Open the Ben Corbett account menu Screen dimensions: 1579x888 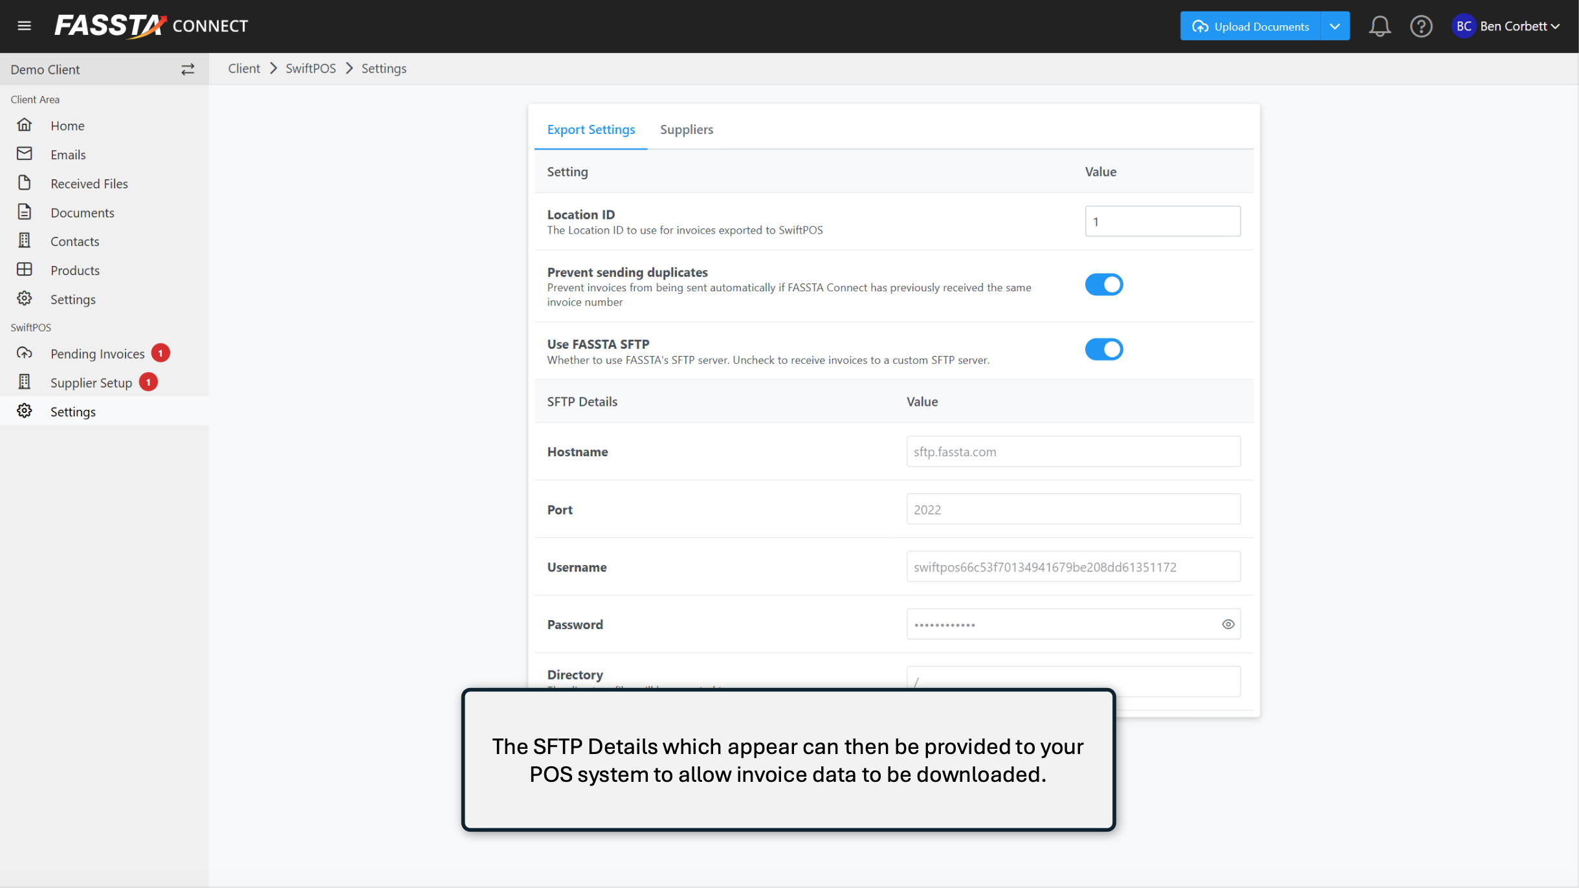pos(1519,26)
